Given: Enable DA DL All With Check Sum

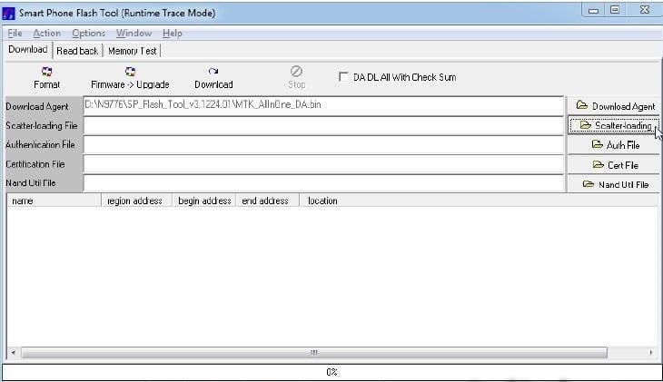Looking at the screenshot, I should pos(343,77).
